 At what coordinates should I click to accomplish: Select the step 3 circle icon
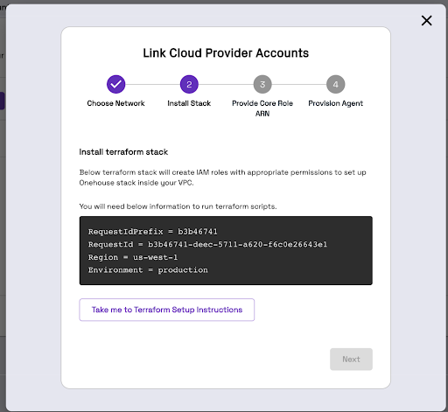262,84
